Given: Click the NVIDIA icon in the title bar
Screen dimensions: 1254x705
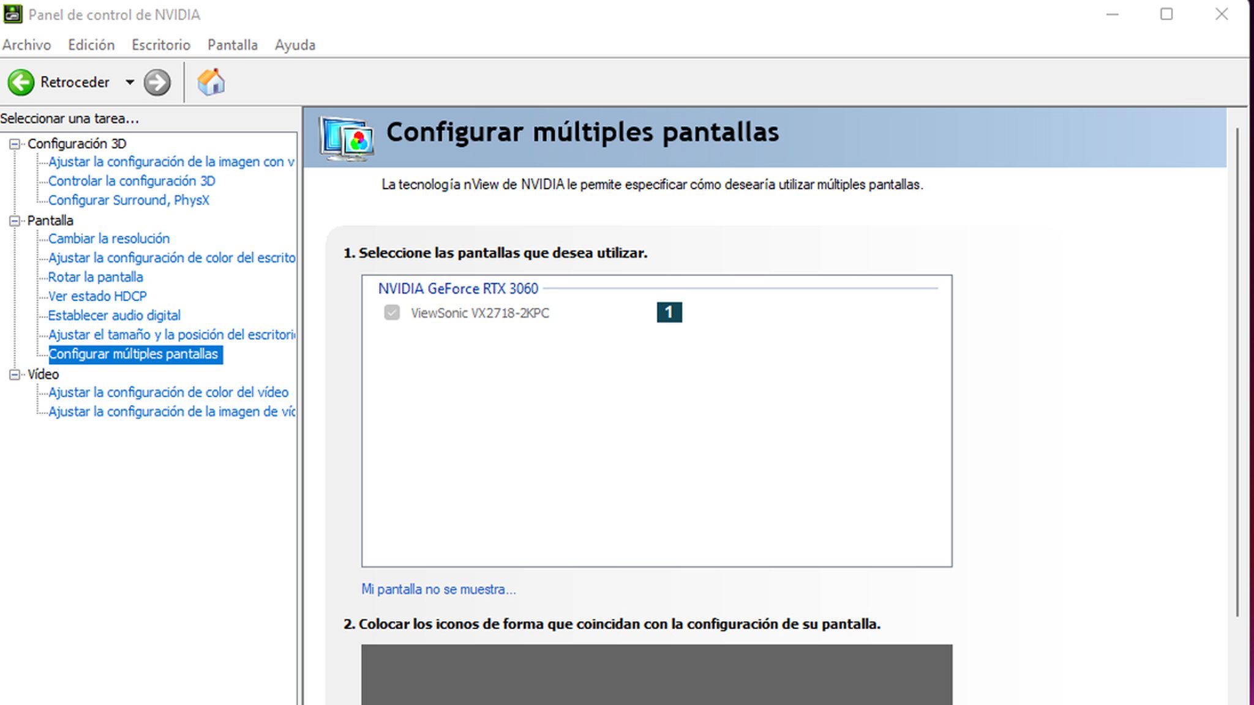Looking at the screenshot, I should [x=13, y=14].
